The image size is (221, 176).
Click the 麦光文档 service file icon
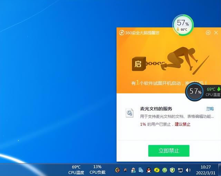point(129,113)
